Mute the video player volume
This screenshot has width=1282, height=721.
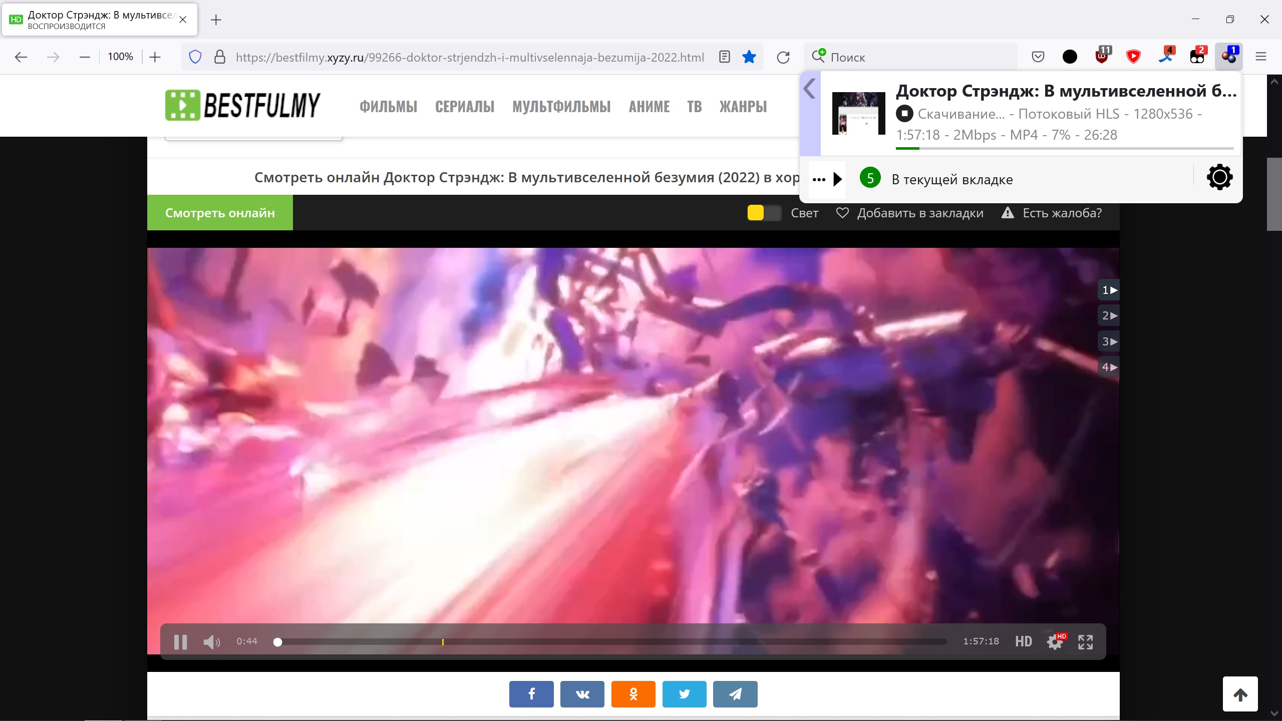coord(211,642)
